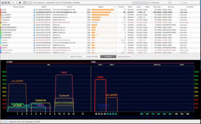Click the faded lock icon in the ASUS row
The width and height of the screenshot is (201, 124).
pos(34,50)
